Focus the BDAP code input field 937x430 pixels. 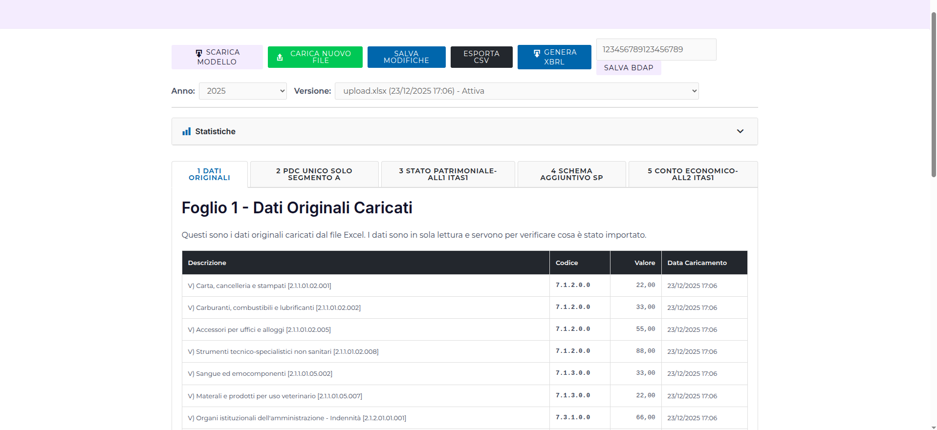(x=656, y=49)
